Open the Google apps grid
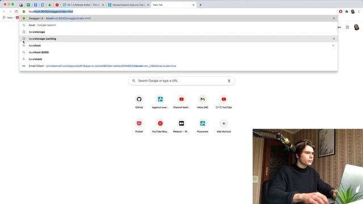This screenshot has width=363, height=204. pos(348,27)
